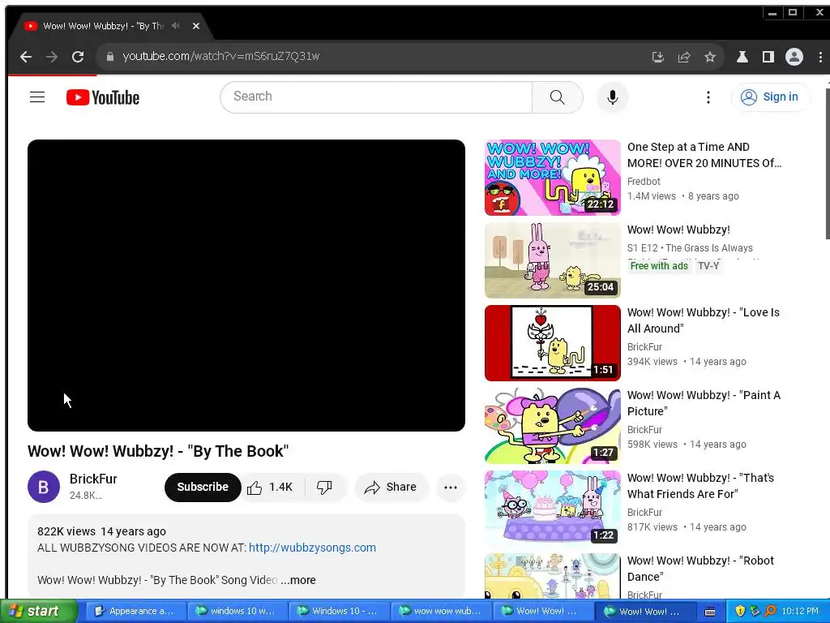Open 'That's What Friends Are For' thumbnail

coord(552,508)
